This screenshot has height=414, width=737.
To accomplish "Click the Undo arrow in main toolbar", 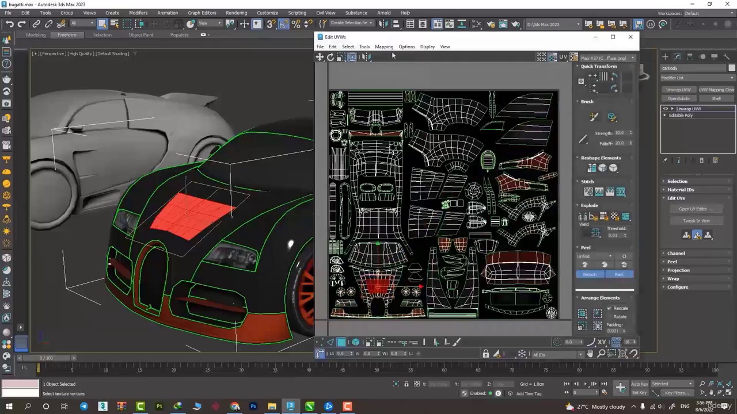I will point(10,24).
